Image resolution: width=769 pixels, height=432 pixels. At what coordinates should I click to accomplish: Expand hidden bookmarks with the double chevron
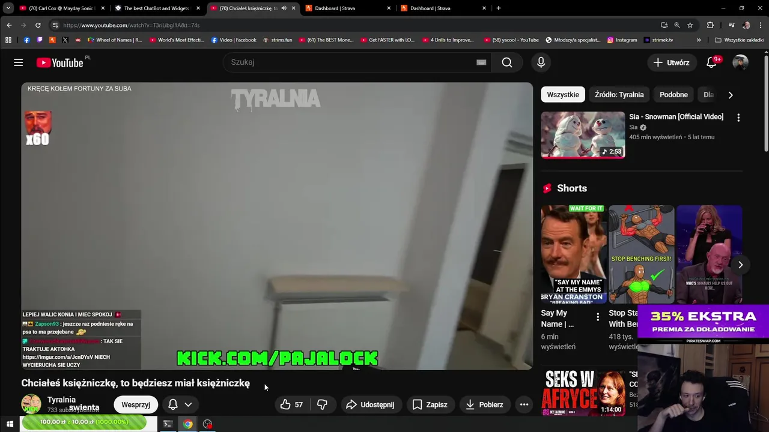(699, 40)
